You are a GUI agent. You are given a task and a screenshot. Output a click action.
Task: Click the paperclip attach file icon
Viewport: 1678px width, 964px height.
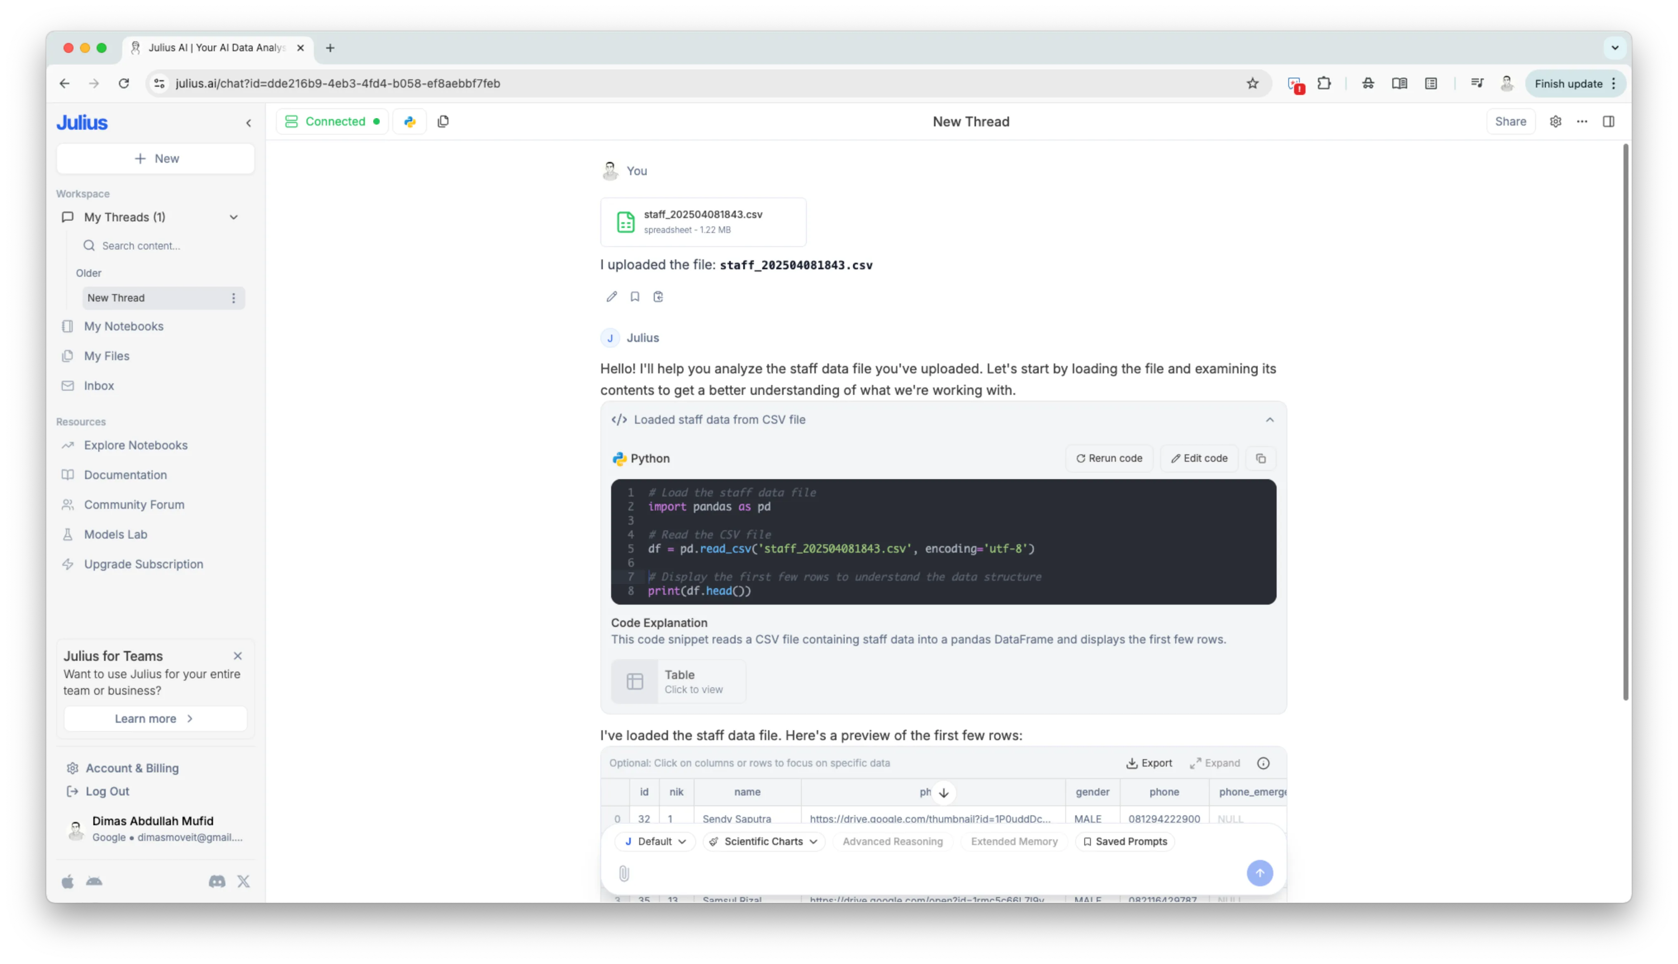tap(623, 873)
